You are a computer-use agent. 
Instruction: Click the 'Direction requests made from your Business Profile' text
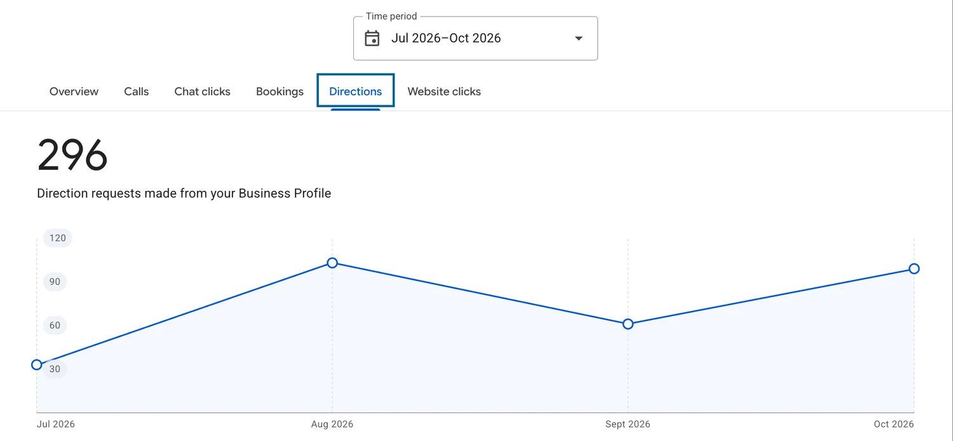click(184, 194)
